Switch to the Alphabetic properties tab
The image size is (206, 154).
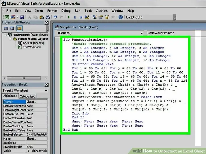coord(10,96)
